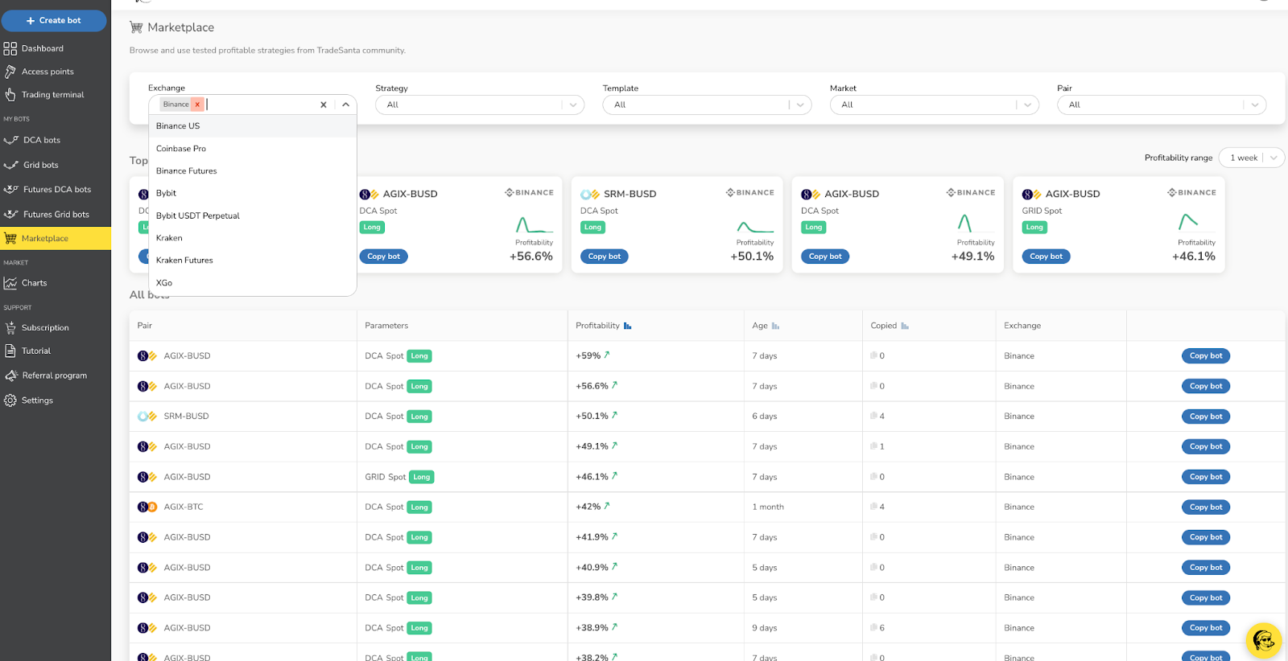Image resolution: width=1288 pixels, height=661 pixels.
Task: Click the Settings gear icon
Action: pos(10,400)
